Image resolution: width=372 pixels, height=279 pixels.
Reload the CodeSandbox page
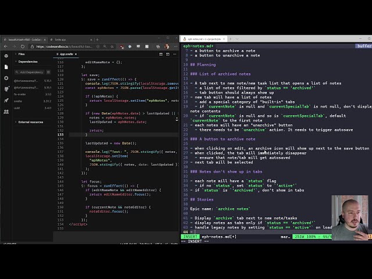coord(23,46)
